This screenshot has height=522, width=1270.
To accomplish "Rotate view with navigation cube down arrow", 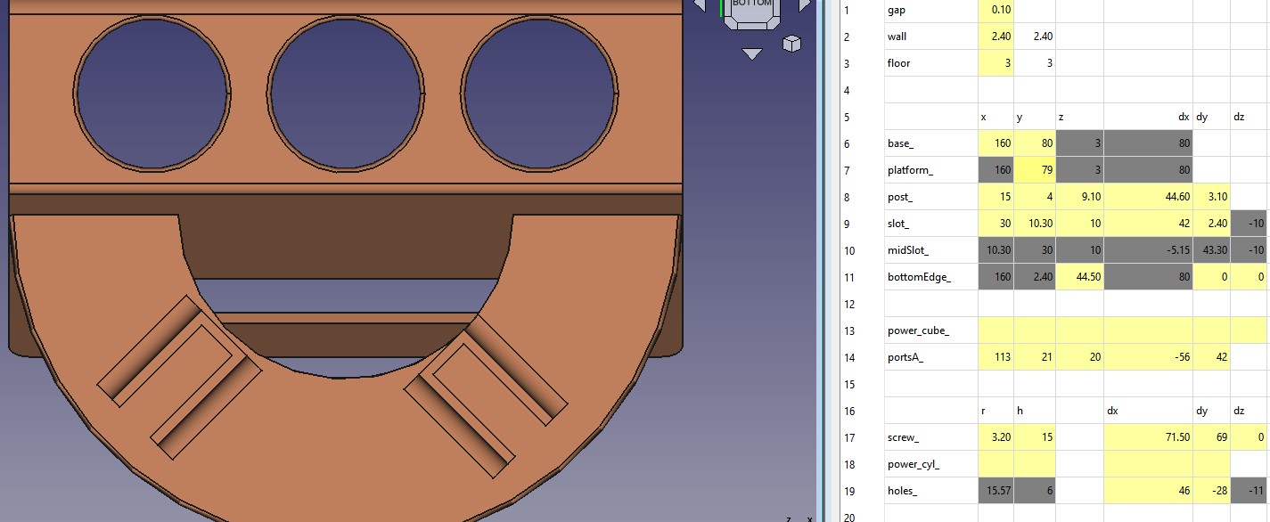I will point(752,53).
